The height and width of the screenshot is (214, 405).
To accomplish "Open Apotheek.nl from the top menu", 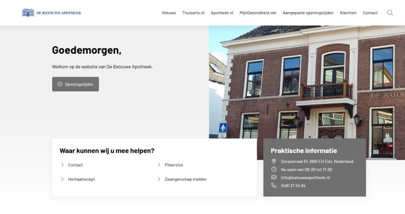I will click(x=221, y=13).
